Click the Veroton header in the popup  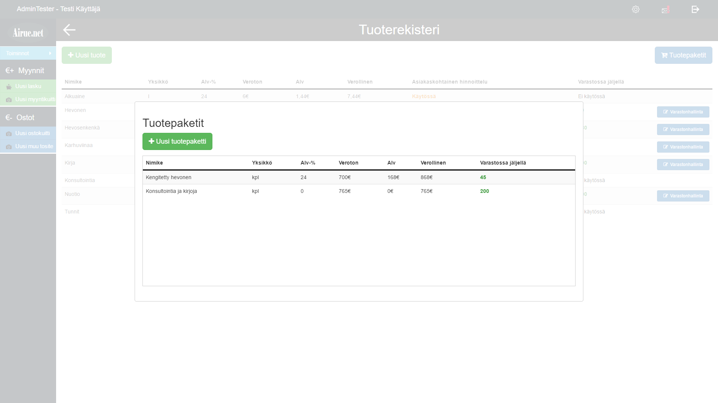(x=349, y=163)
